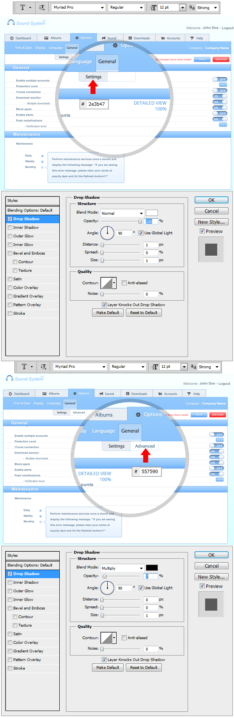Enable Anti-aliased in the Normal blend mode dialog
The width and height of the screenshot is (234, 718).
coord(124,283)
